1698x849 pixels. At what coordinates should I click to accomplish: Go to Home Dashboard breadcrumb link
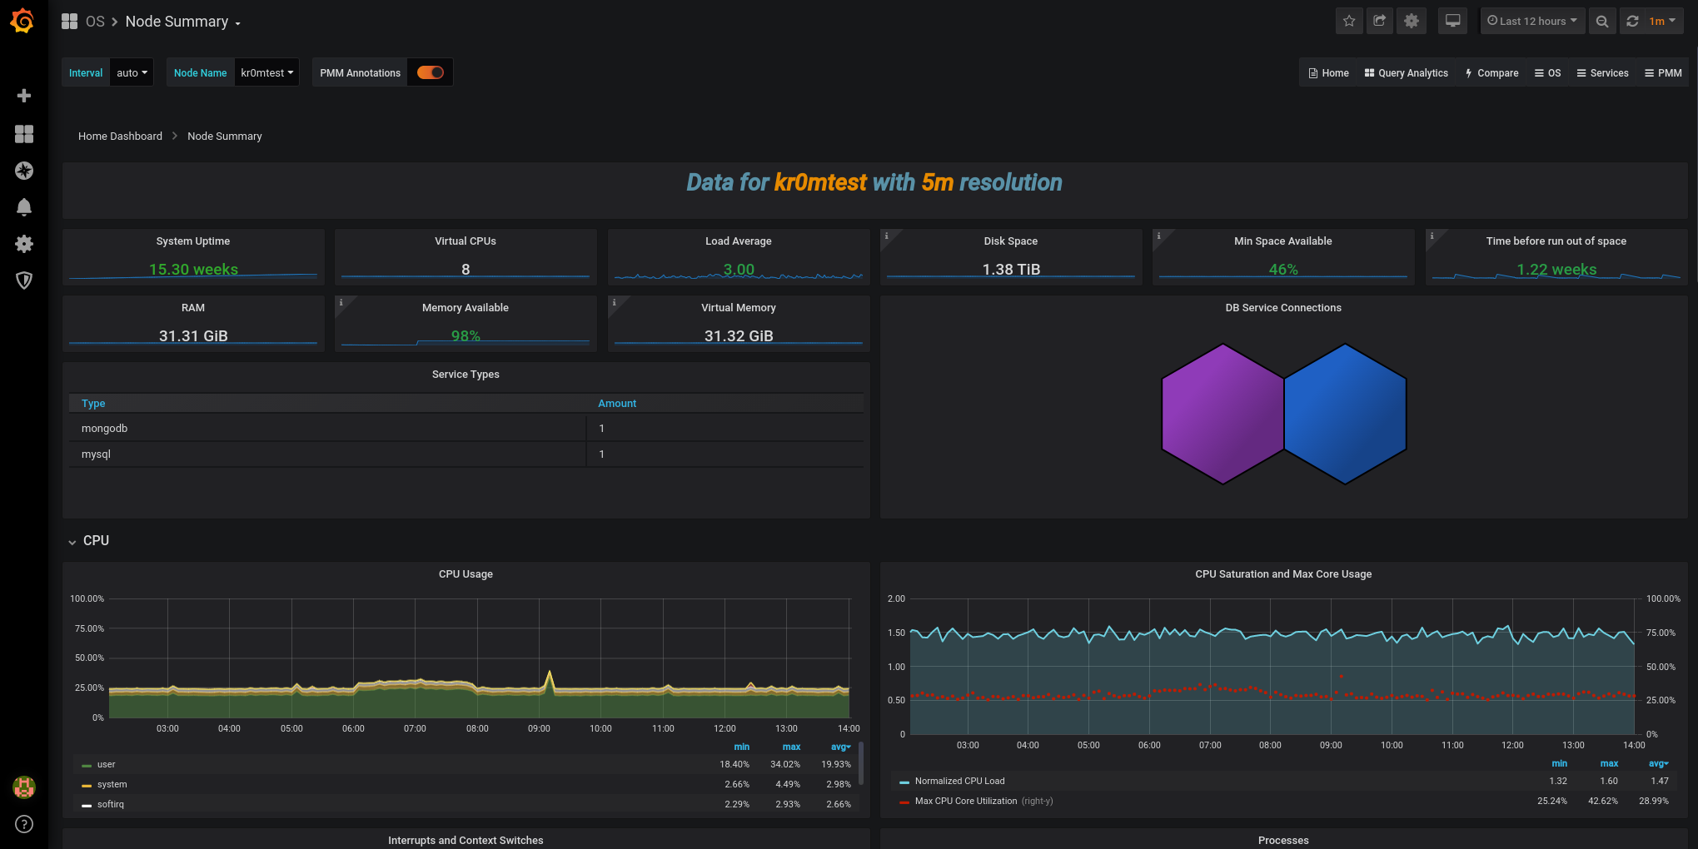coord(120,136)
